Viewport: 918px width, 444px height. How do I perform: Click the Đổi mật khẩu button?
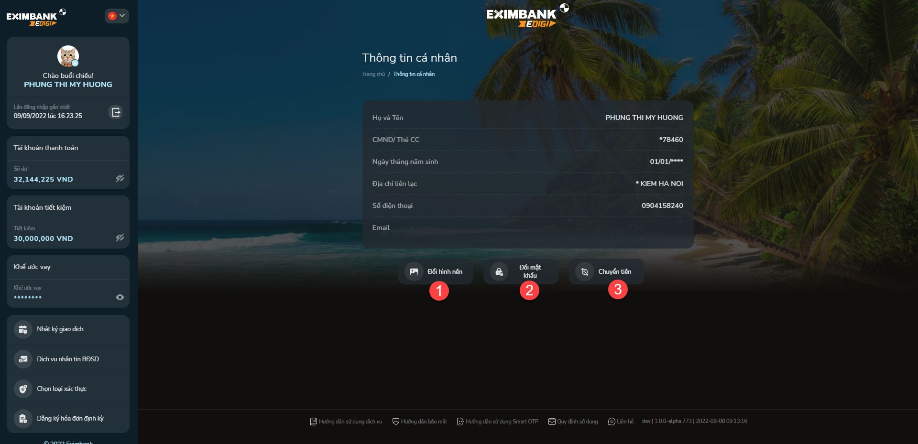tap(521, 271)
